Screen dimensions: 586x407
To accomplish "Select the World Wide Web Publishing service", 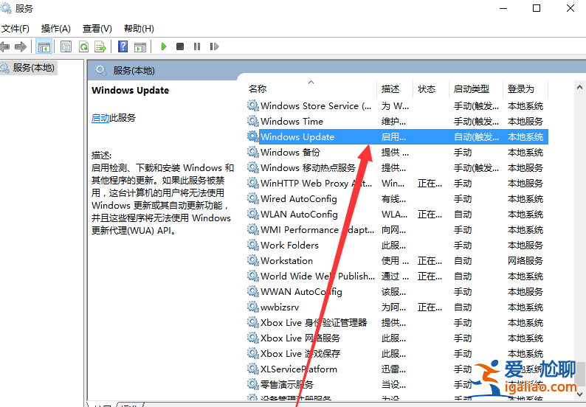I will point(397,276).
